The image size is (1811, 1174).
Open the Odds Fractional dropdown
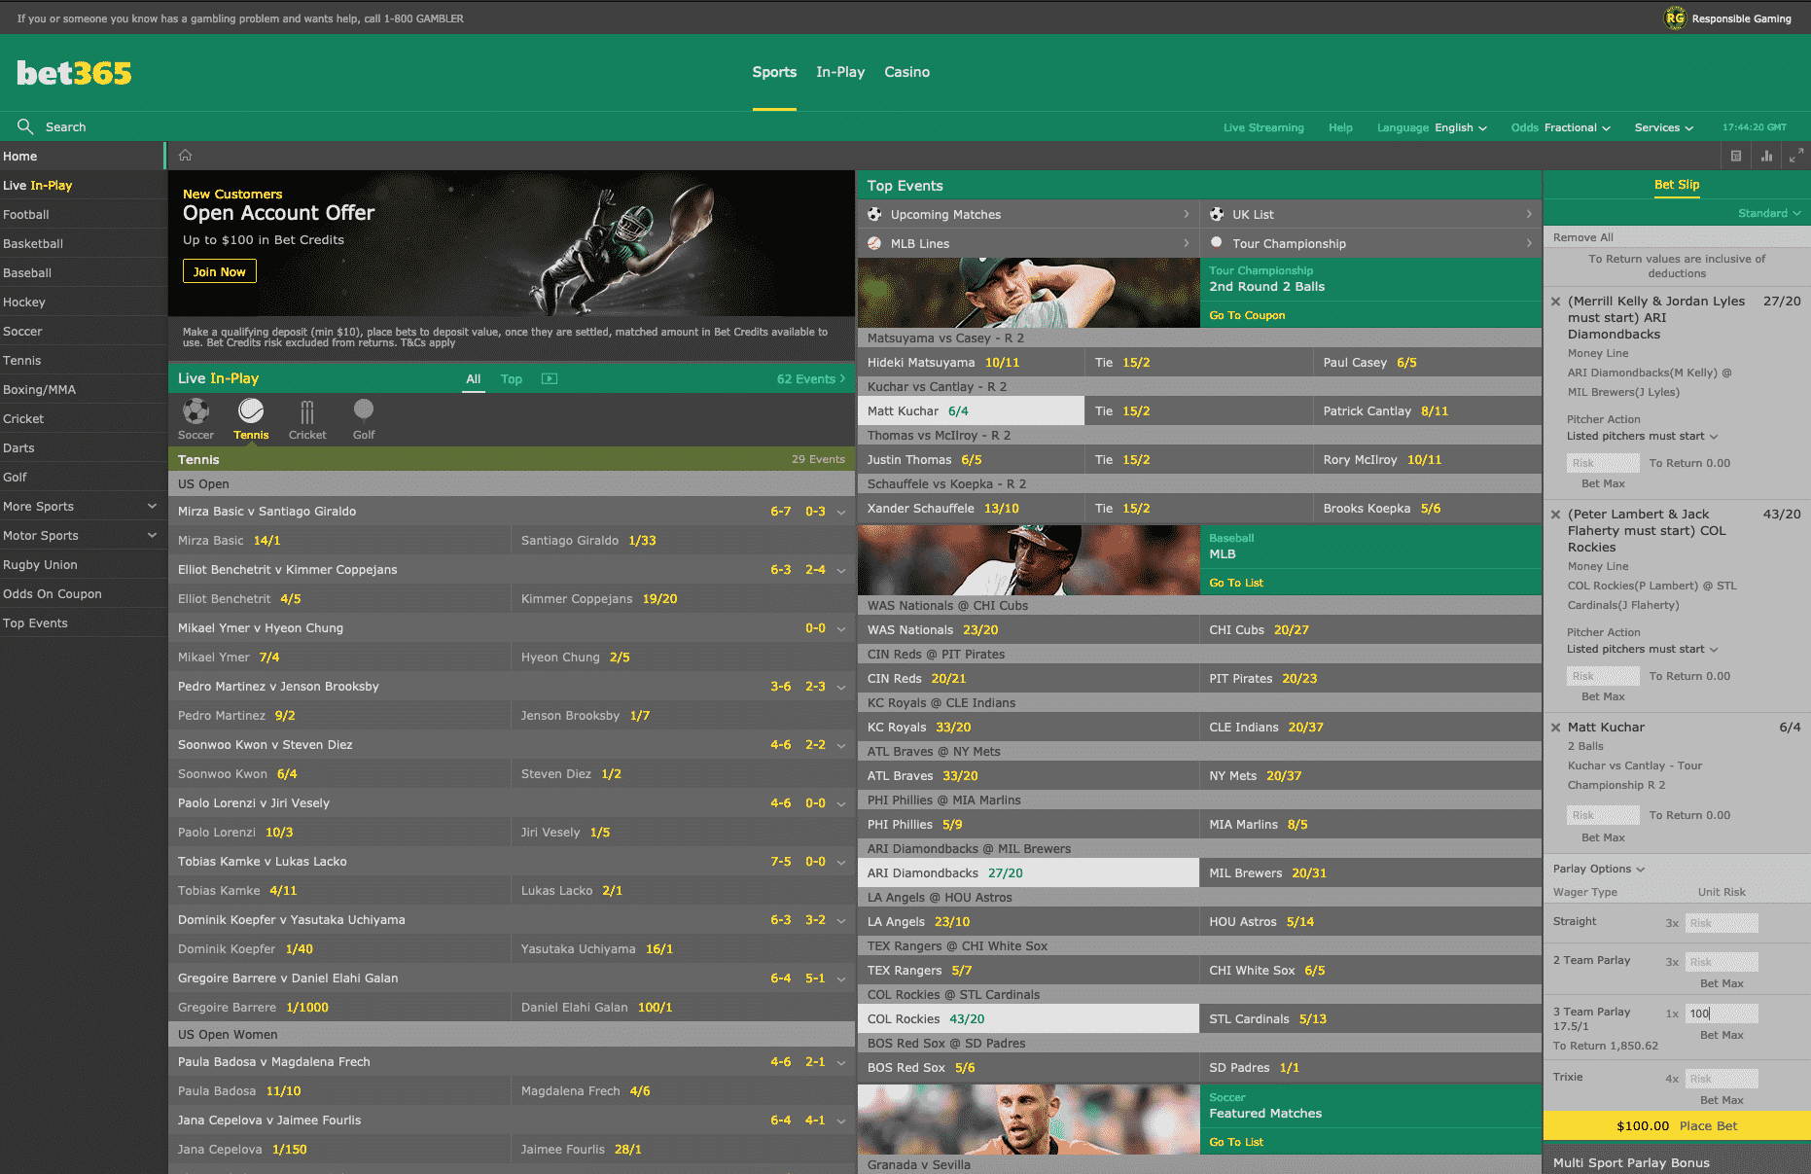click(x=1560, y=127)
